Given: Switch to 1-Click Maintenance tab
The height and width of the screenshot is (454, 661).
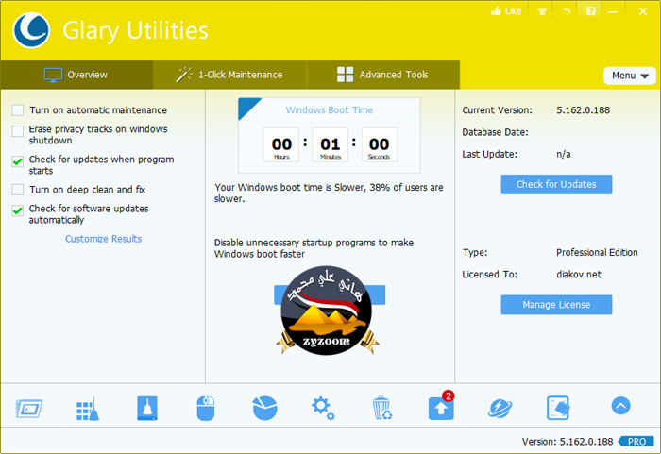Looking at the screenshot, I should click(229, 75).
